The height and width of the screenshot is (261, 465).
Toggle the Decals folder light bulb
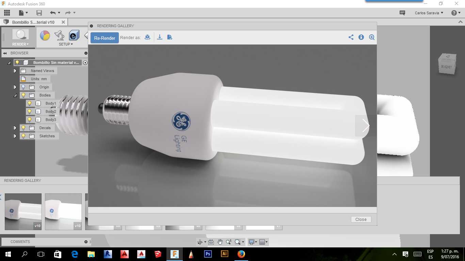click(x=23, y=128)
